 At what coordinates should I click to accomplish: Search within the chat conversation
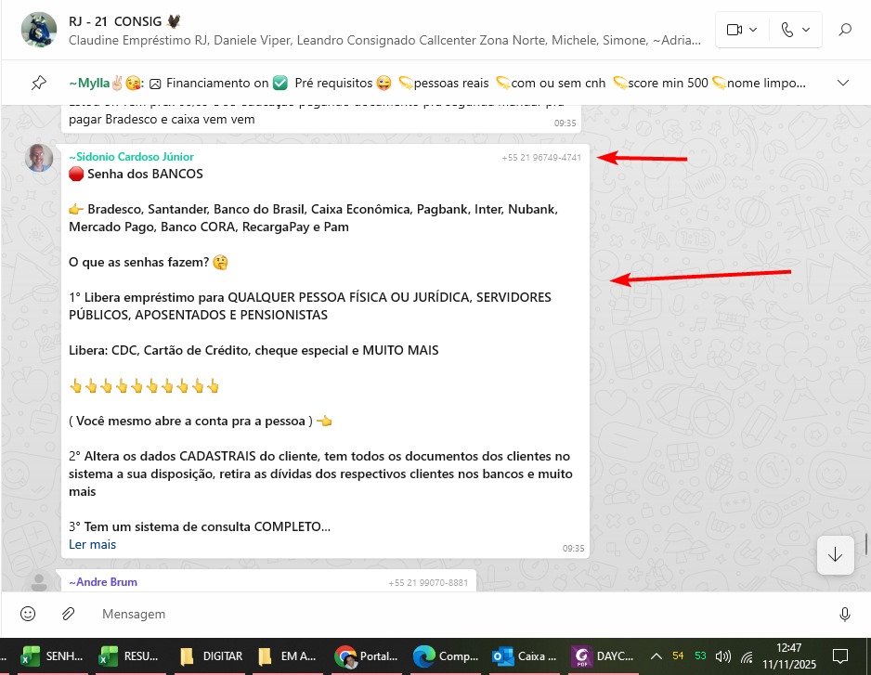[845, 30]
